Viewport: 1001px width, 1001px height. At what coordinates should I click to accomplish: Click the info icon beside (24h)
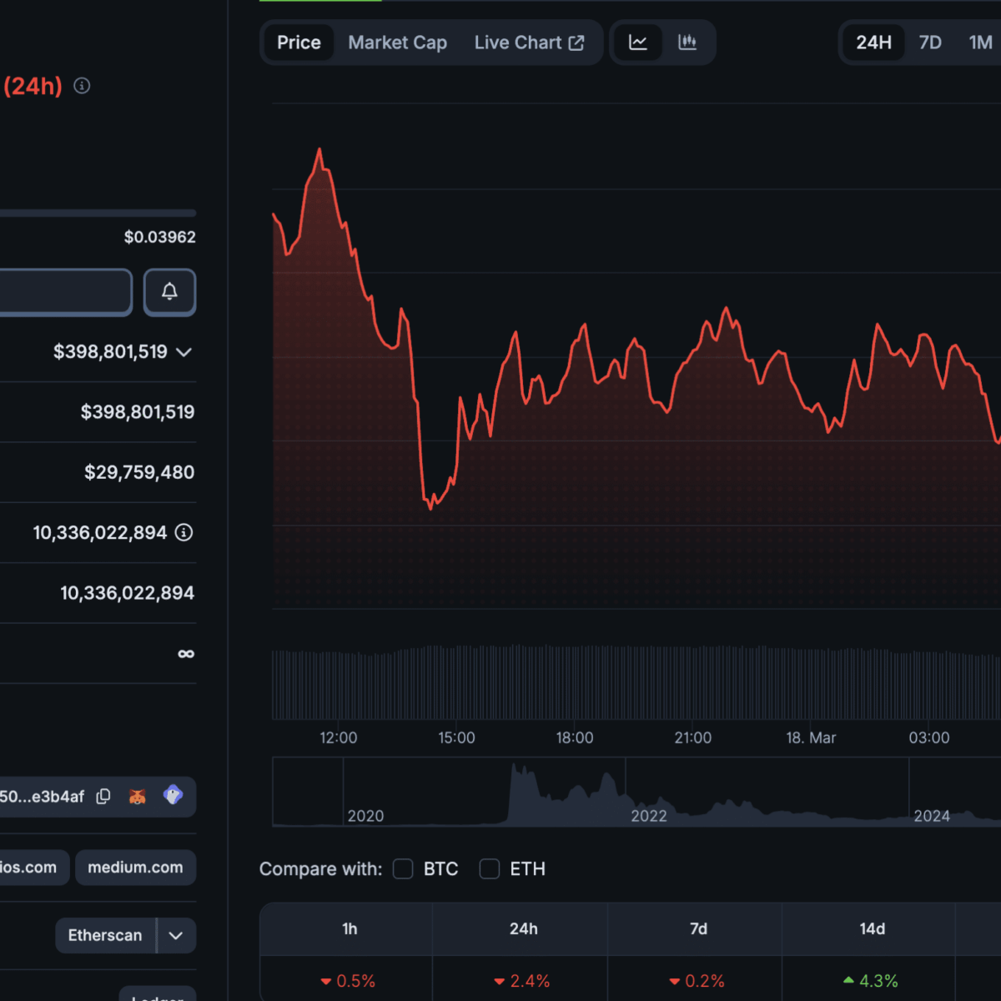tap(82, 86)
